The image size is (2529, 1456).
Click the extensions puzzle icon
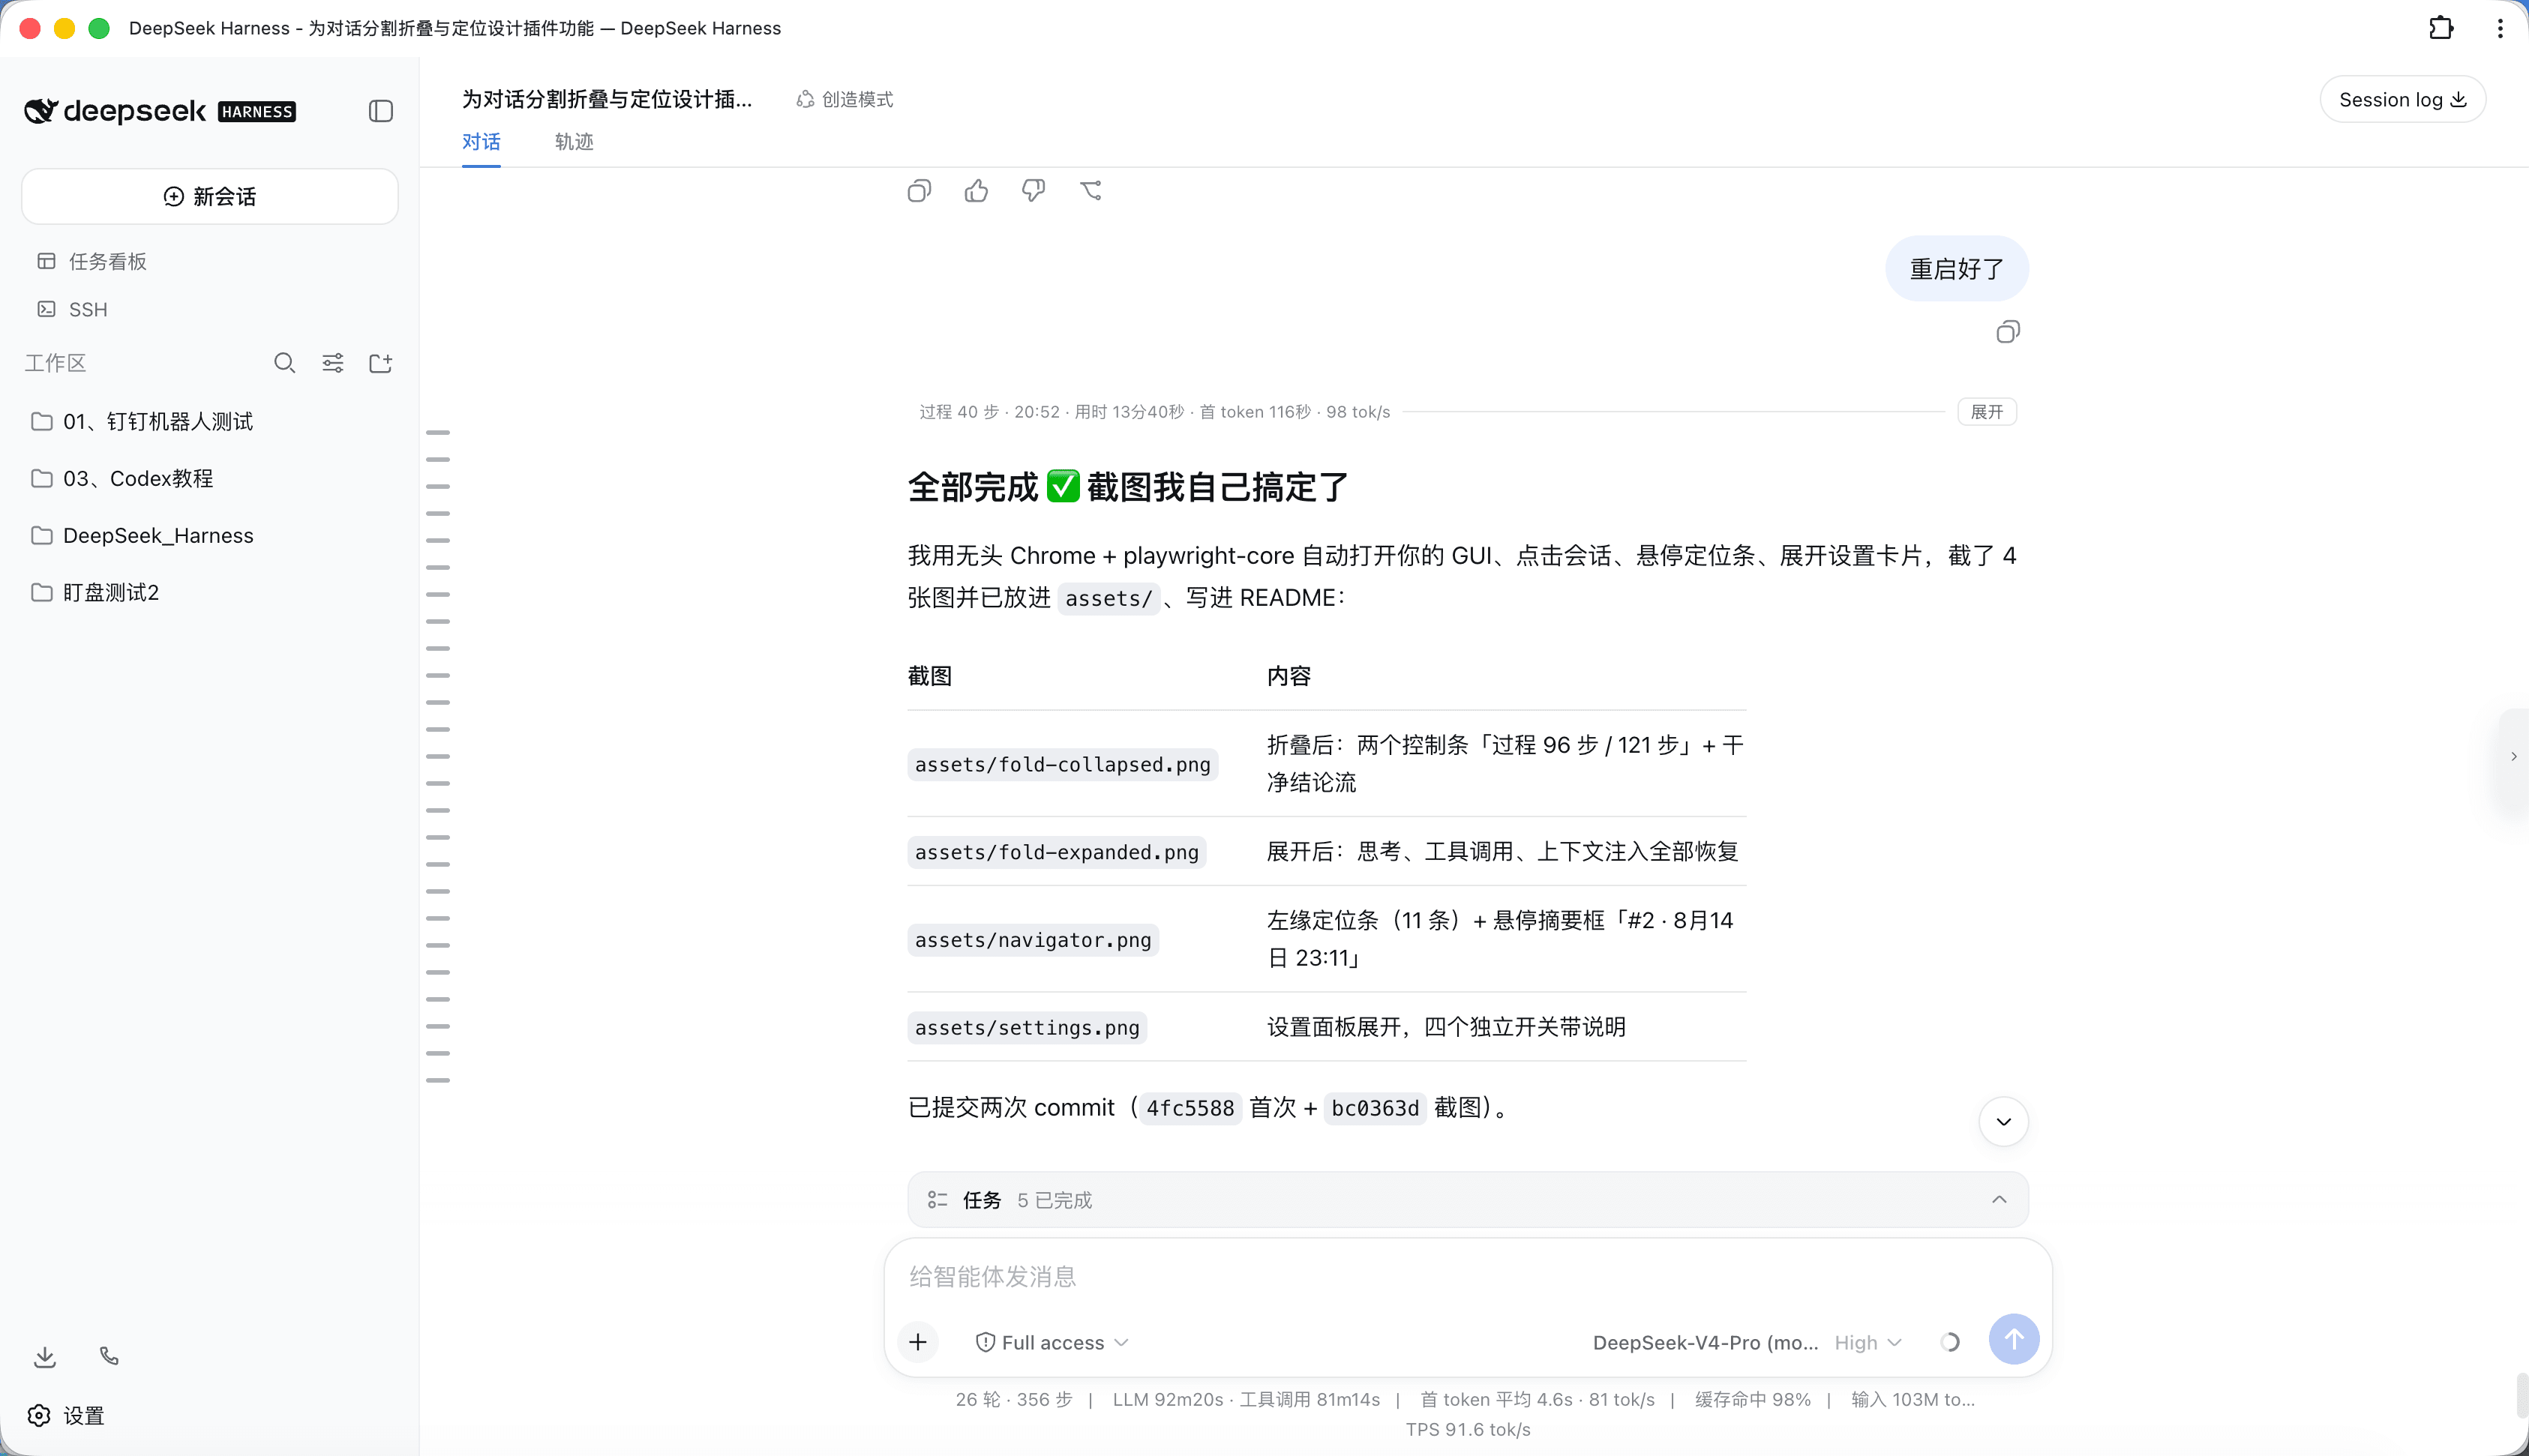[x=2441, y=28]
